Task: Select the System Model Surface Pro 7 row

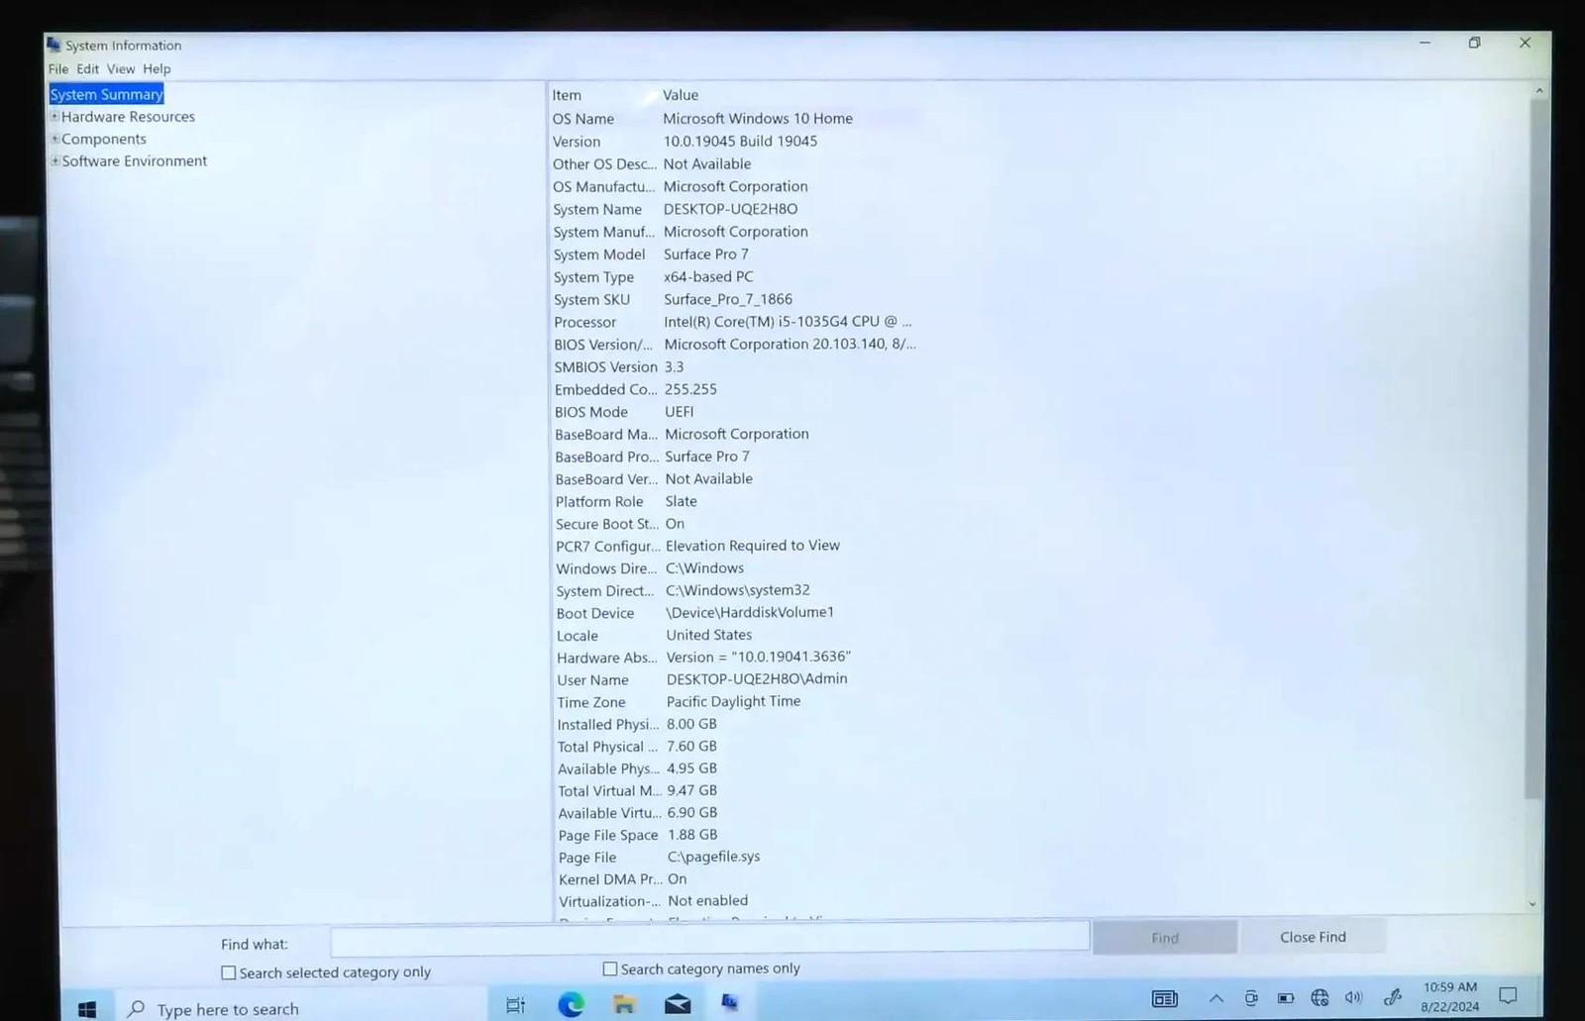Action: (651, 255)
